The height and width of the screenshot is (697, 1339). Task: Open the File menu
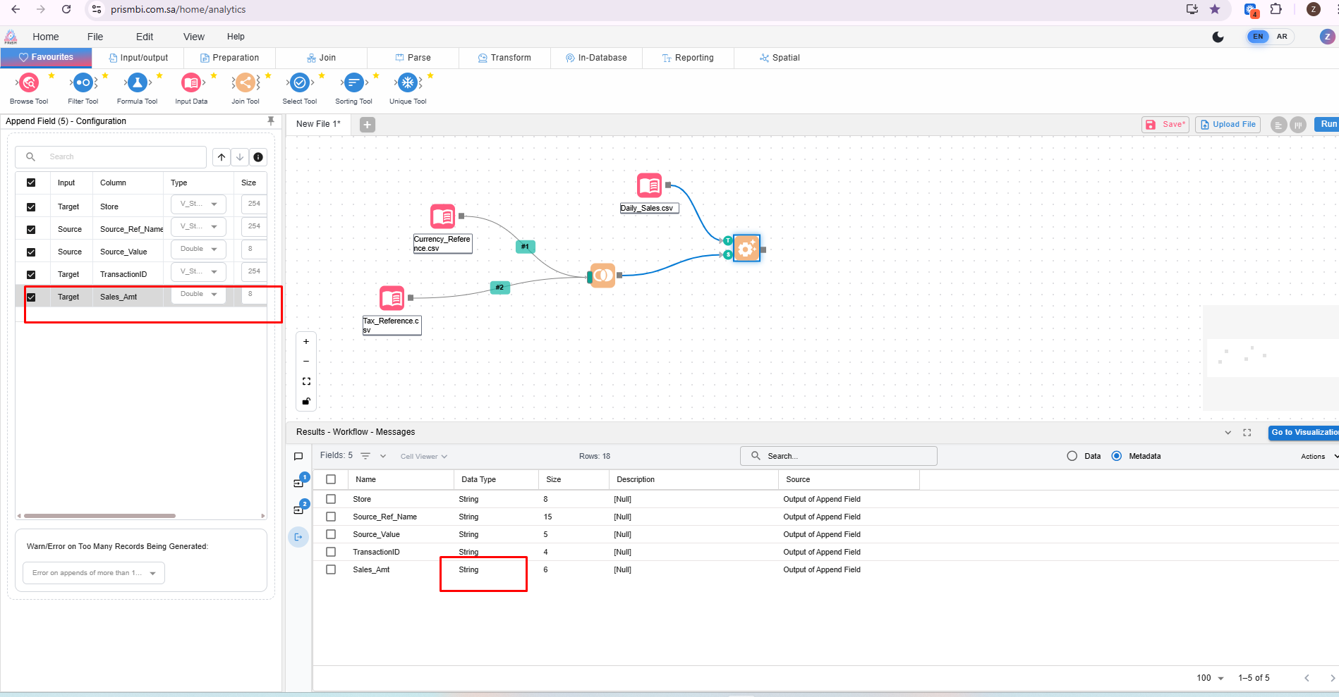(95, 37)
